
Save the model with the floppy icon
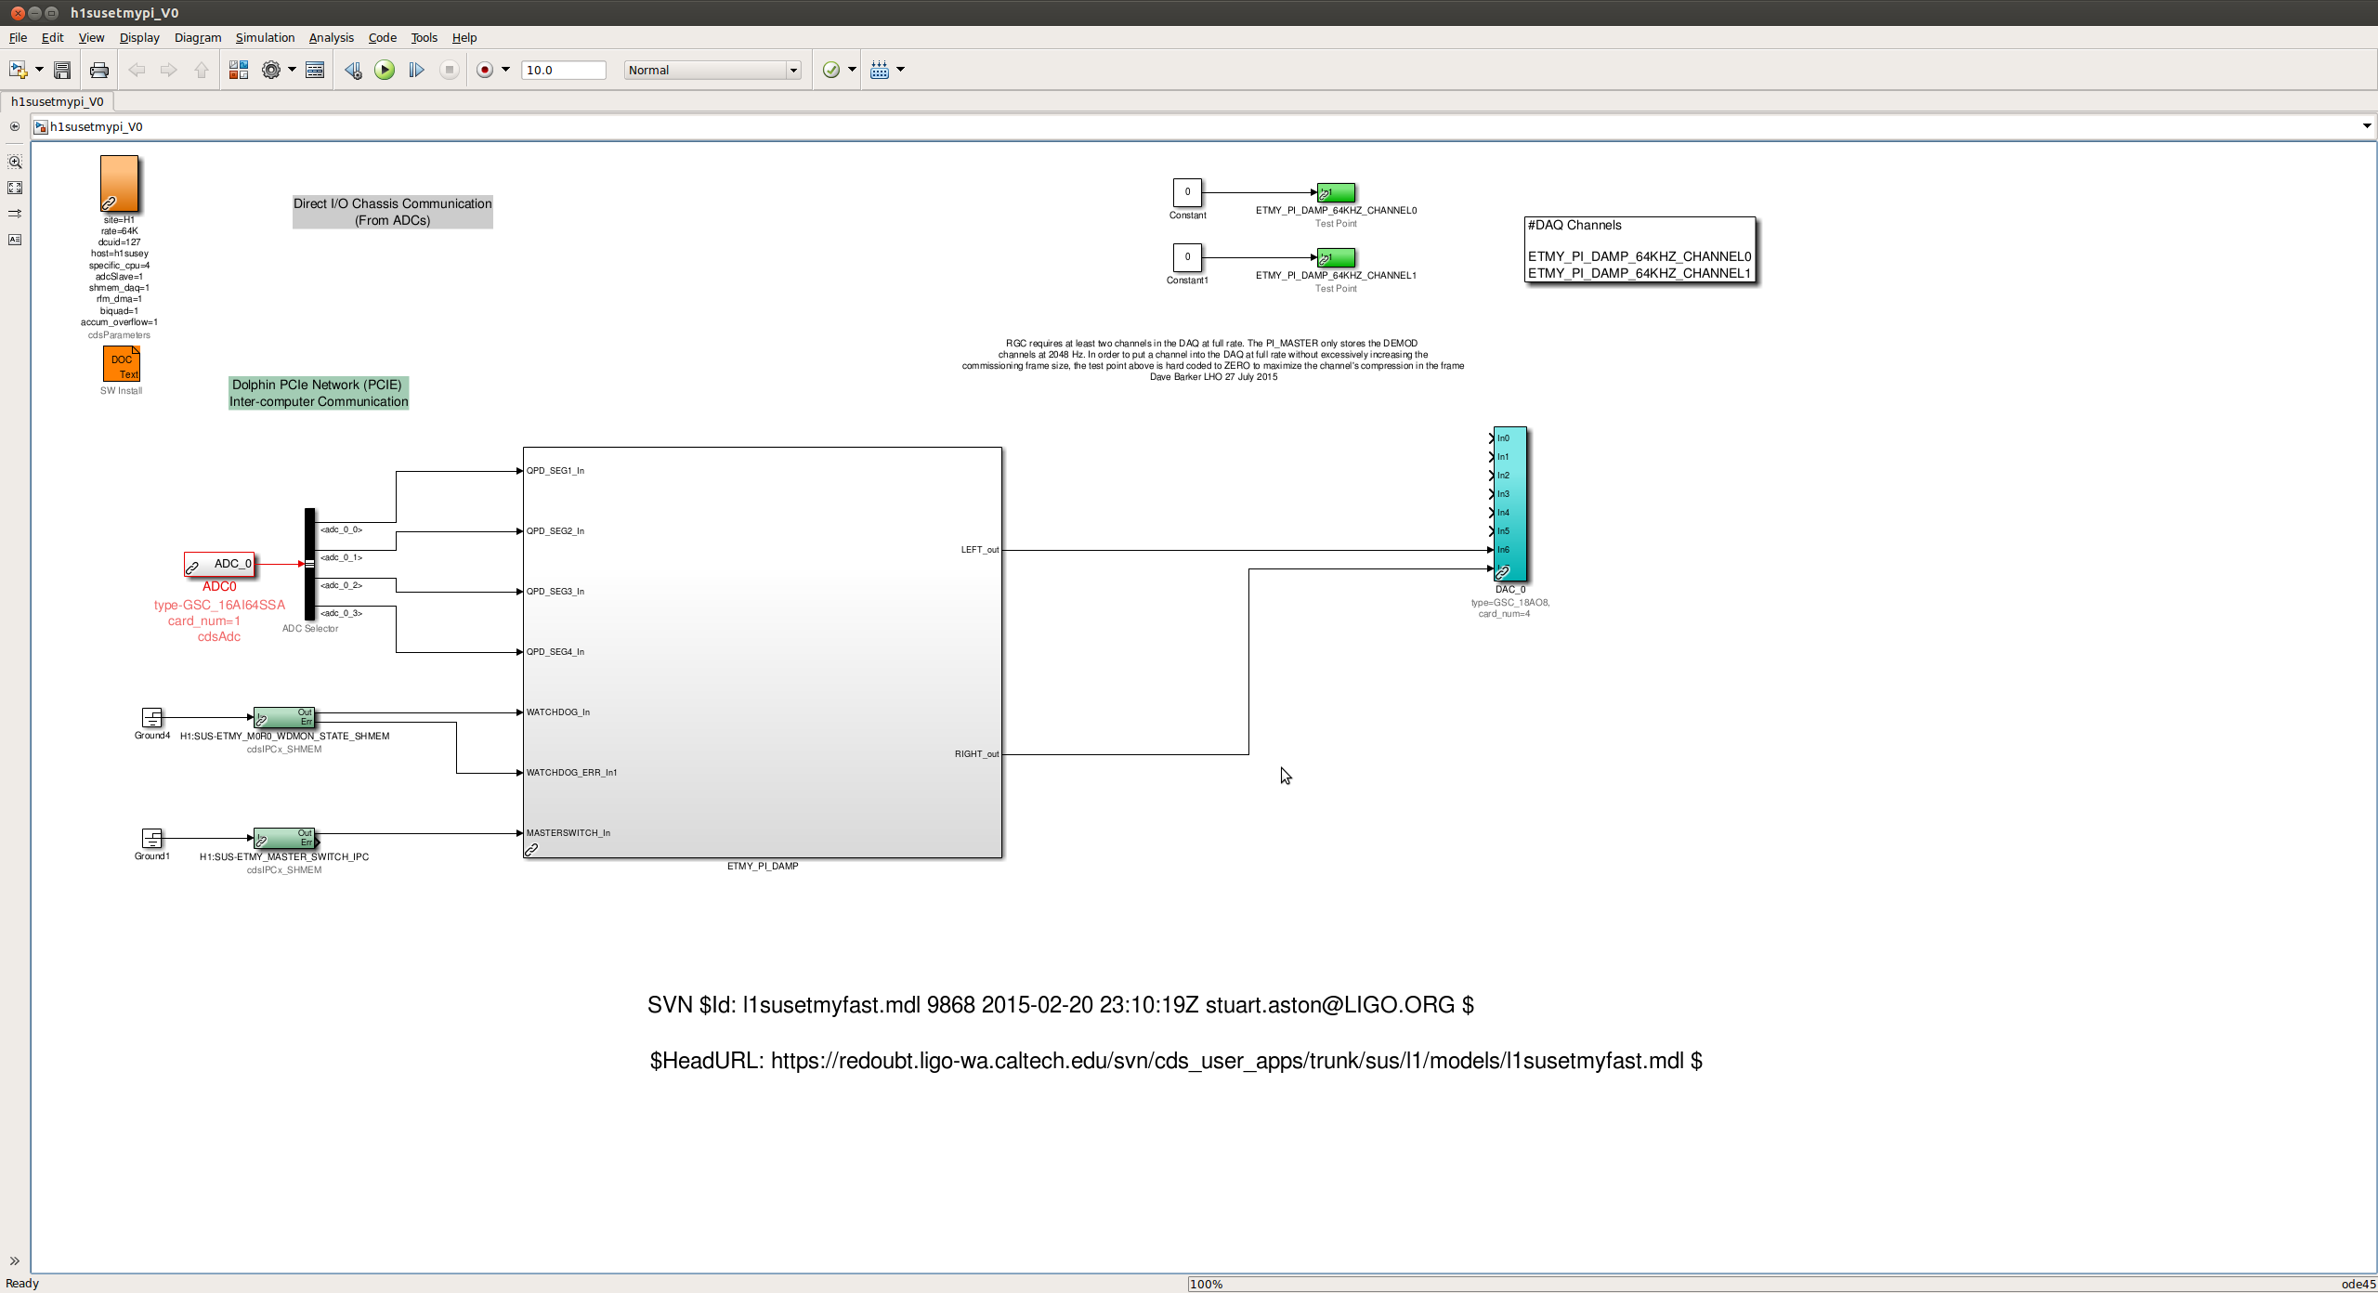click(62, 70)
